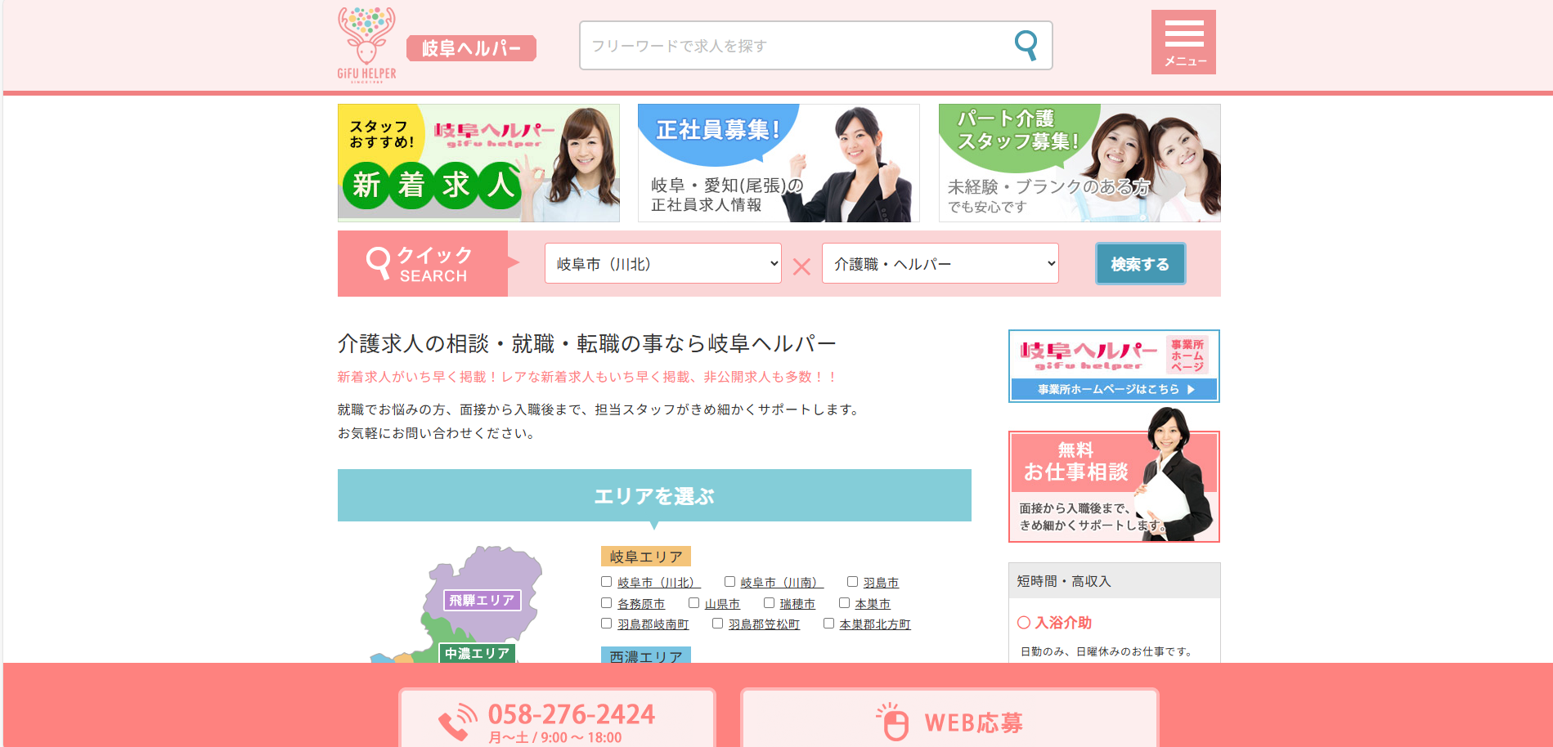Viewport: 1553px width, 747px height.
Task: Click the Gifu Helper deer logo
Action: click(366, 44)
